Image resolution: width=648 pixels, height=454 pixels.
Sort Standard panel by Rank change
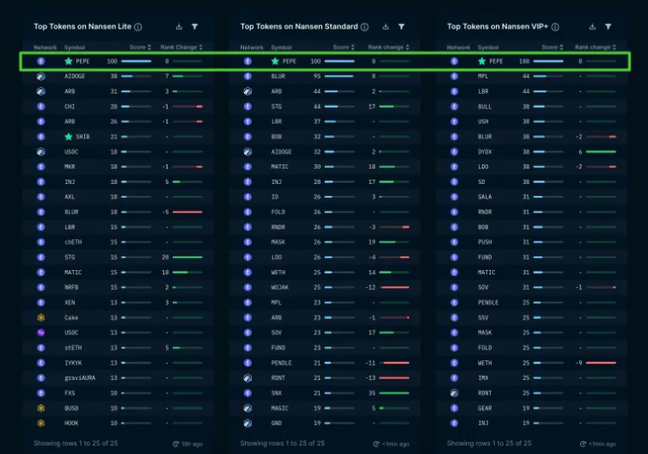point(388,47)
